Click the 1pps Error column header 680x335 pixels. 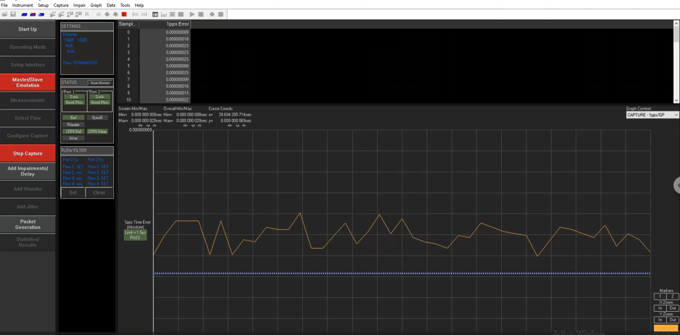(x=164, y=24)
